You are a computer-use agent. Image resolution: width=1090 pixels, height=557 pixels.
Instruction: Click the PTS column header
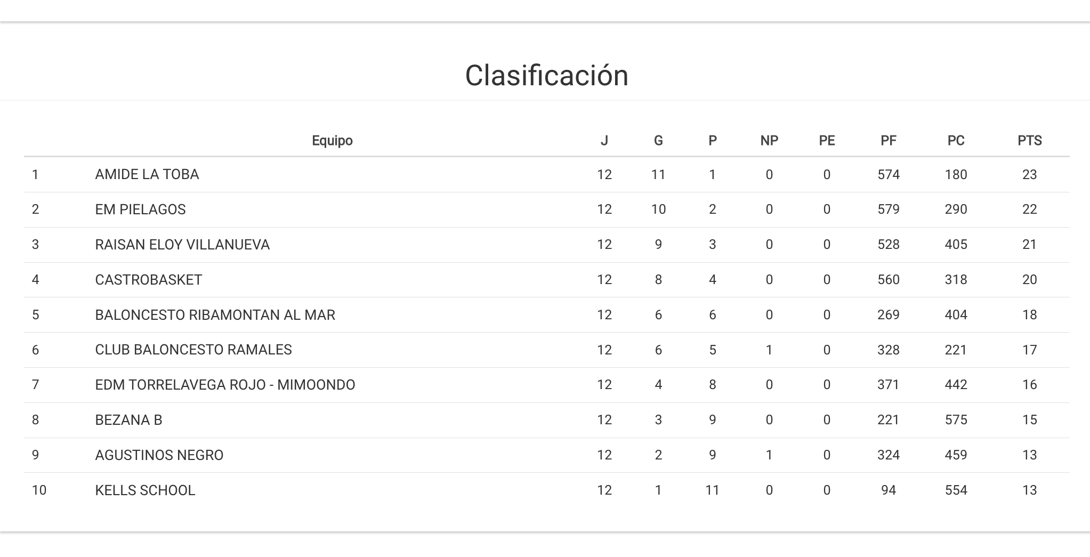coord(1029,141)
